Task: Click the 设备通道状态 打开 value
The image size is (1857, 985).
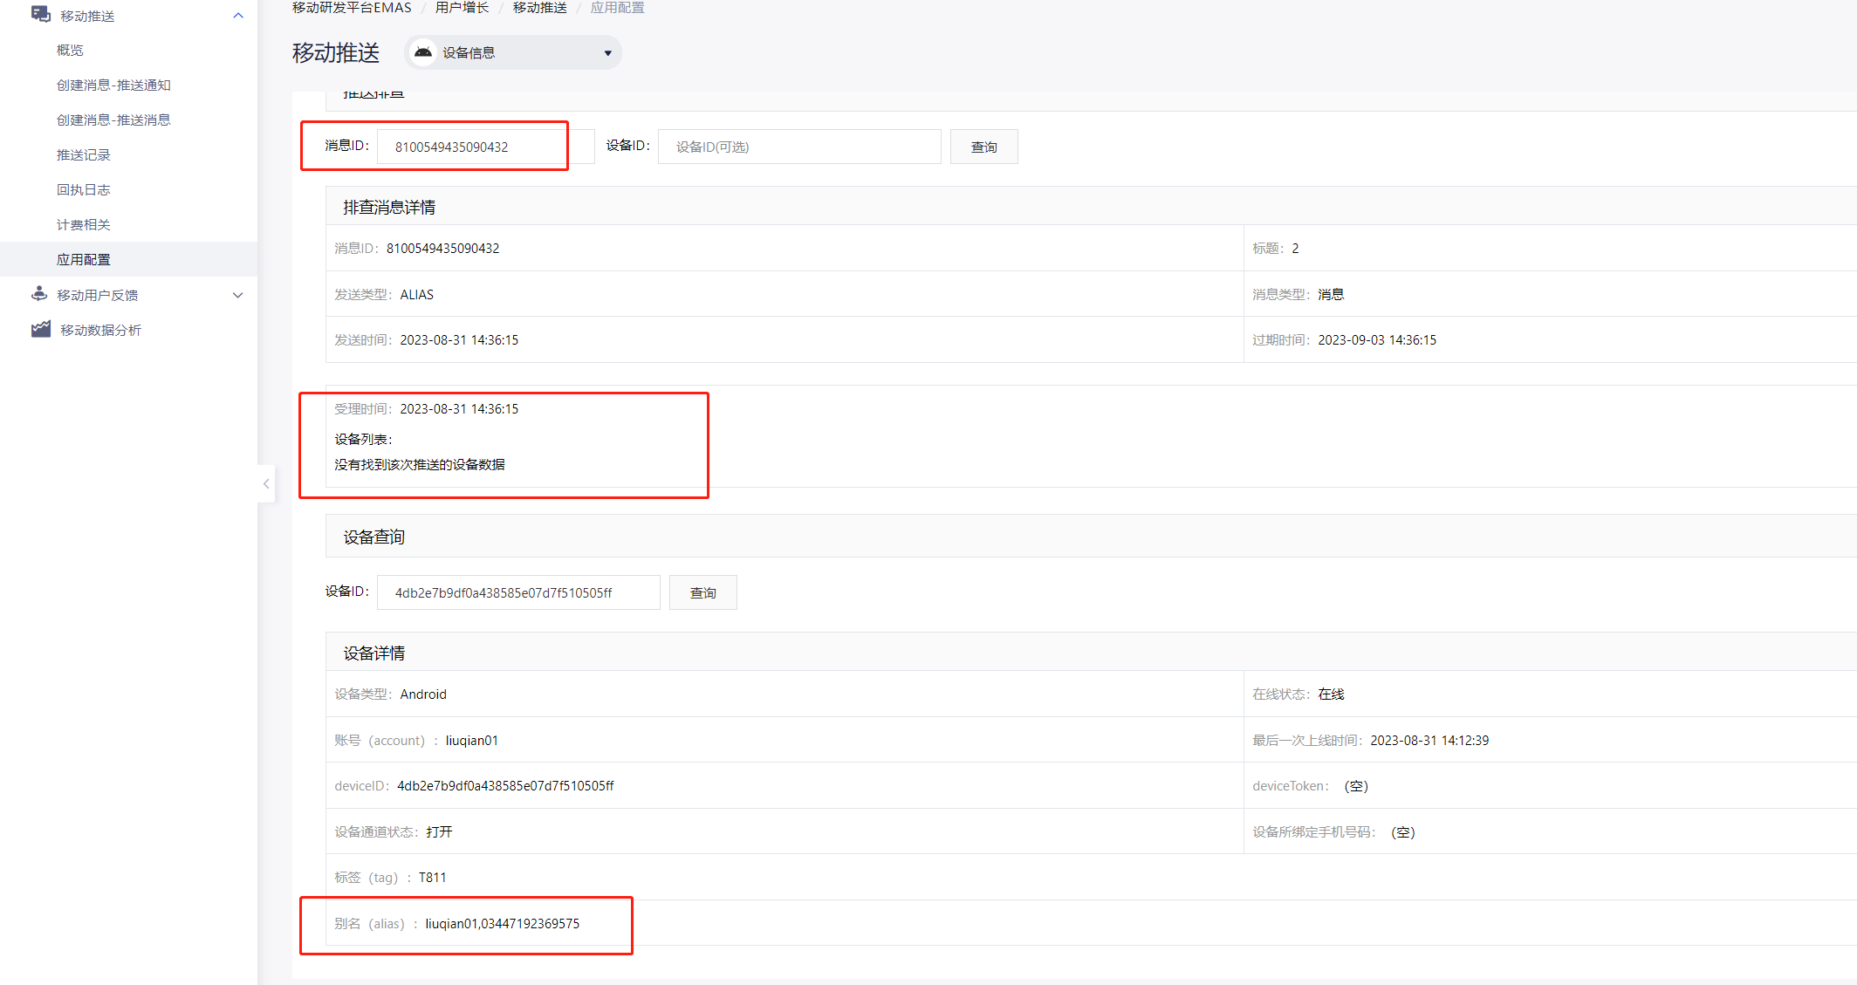Action: coord(439,831)
